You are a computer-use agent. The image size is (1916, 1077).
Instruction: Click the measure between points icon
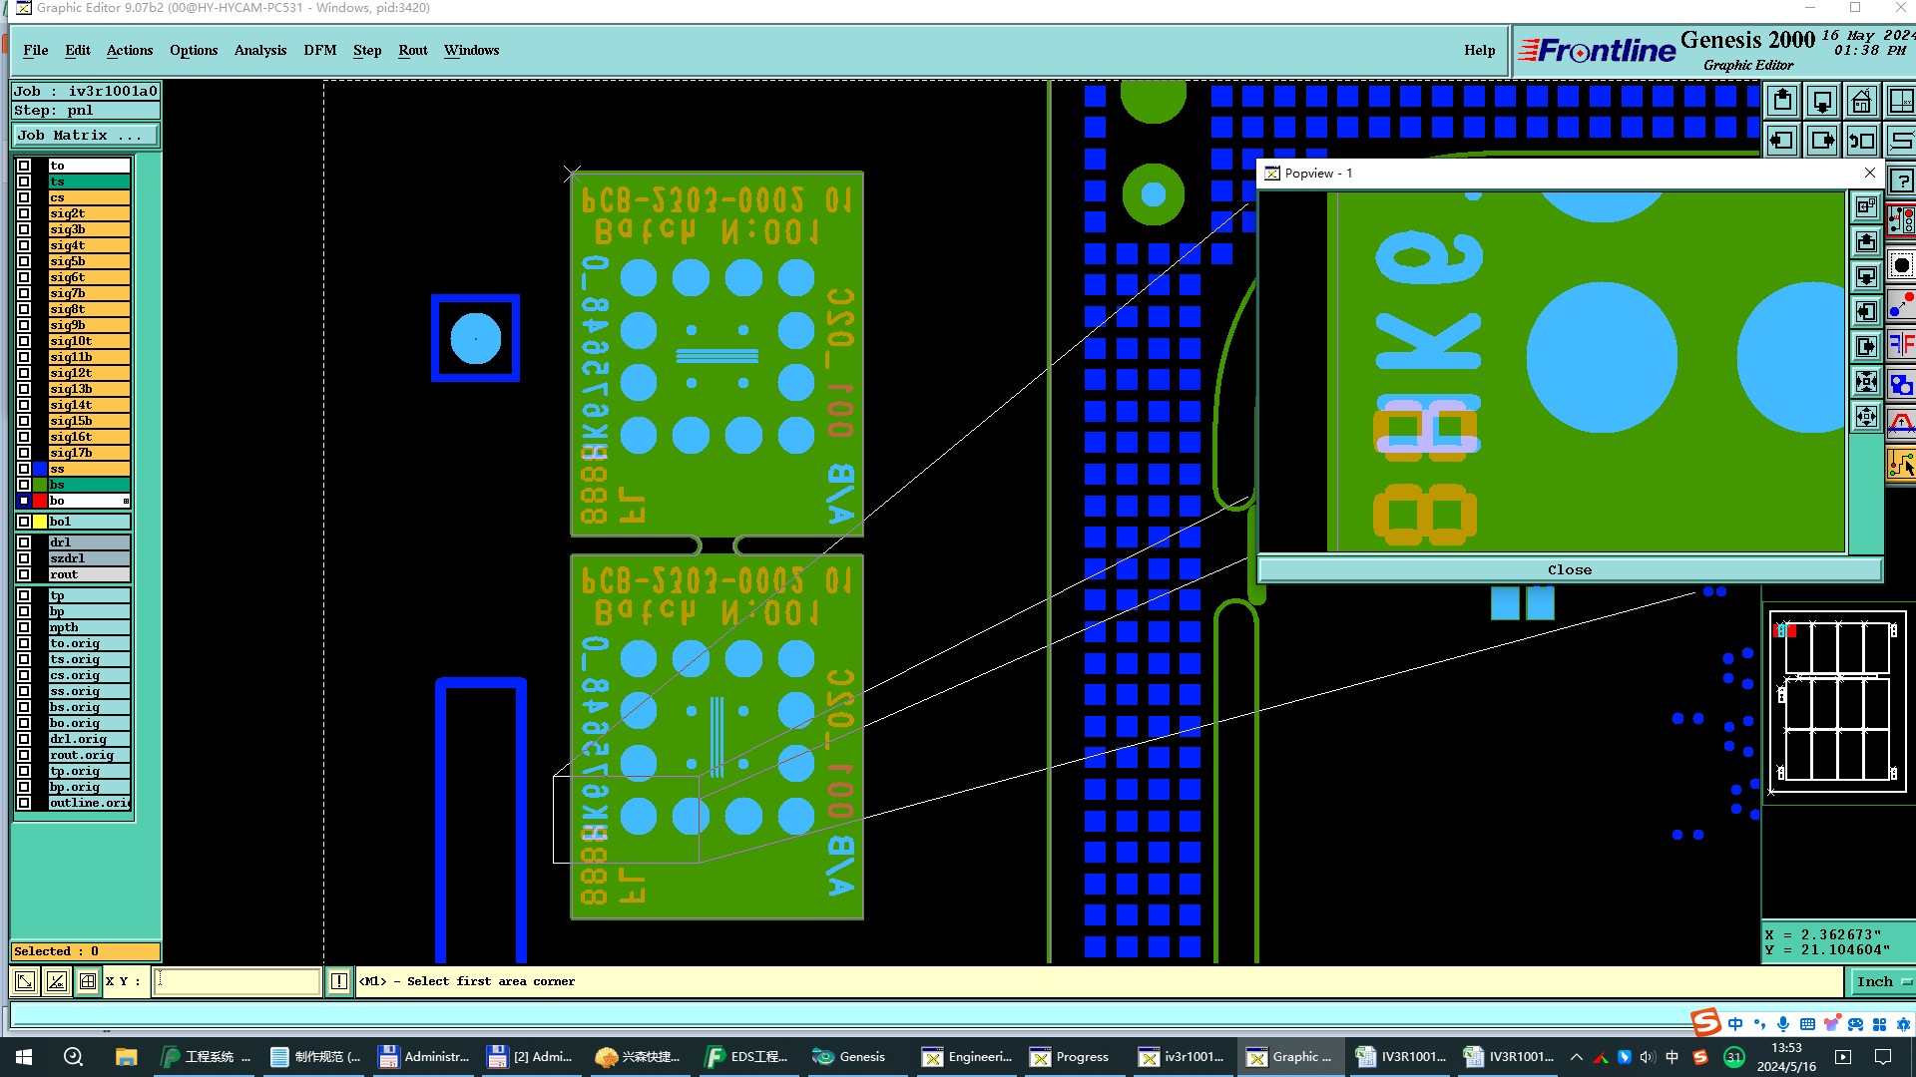(1902, 305)
